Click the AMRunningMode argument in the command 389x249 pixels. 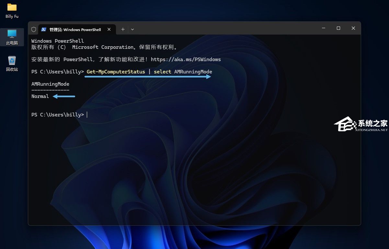[193, 72]
